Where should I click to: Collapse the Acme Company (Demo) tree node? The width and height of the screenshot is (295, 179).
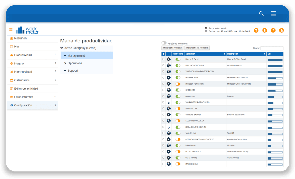tap(62, 48)
